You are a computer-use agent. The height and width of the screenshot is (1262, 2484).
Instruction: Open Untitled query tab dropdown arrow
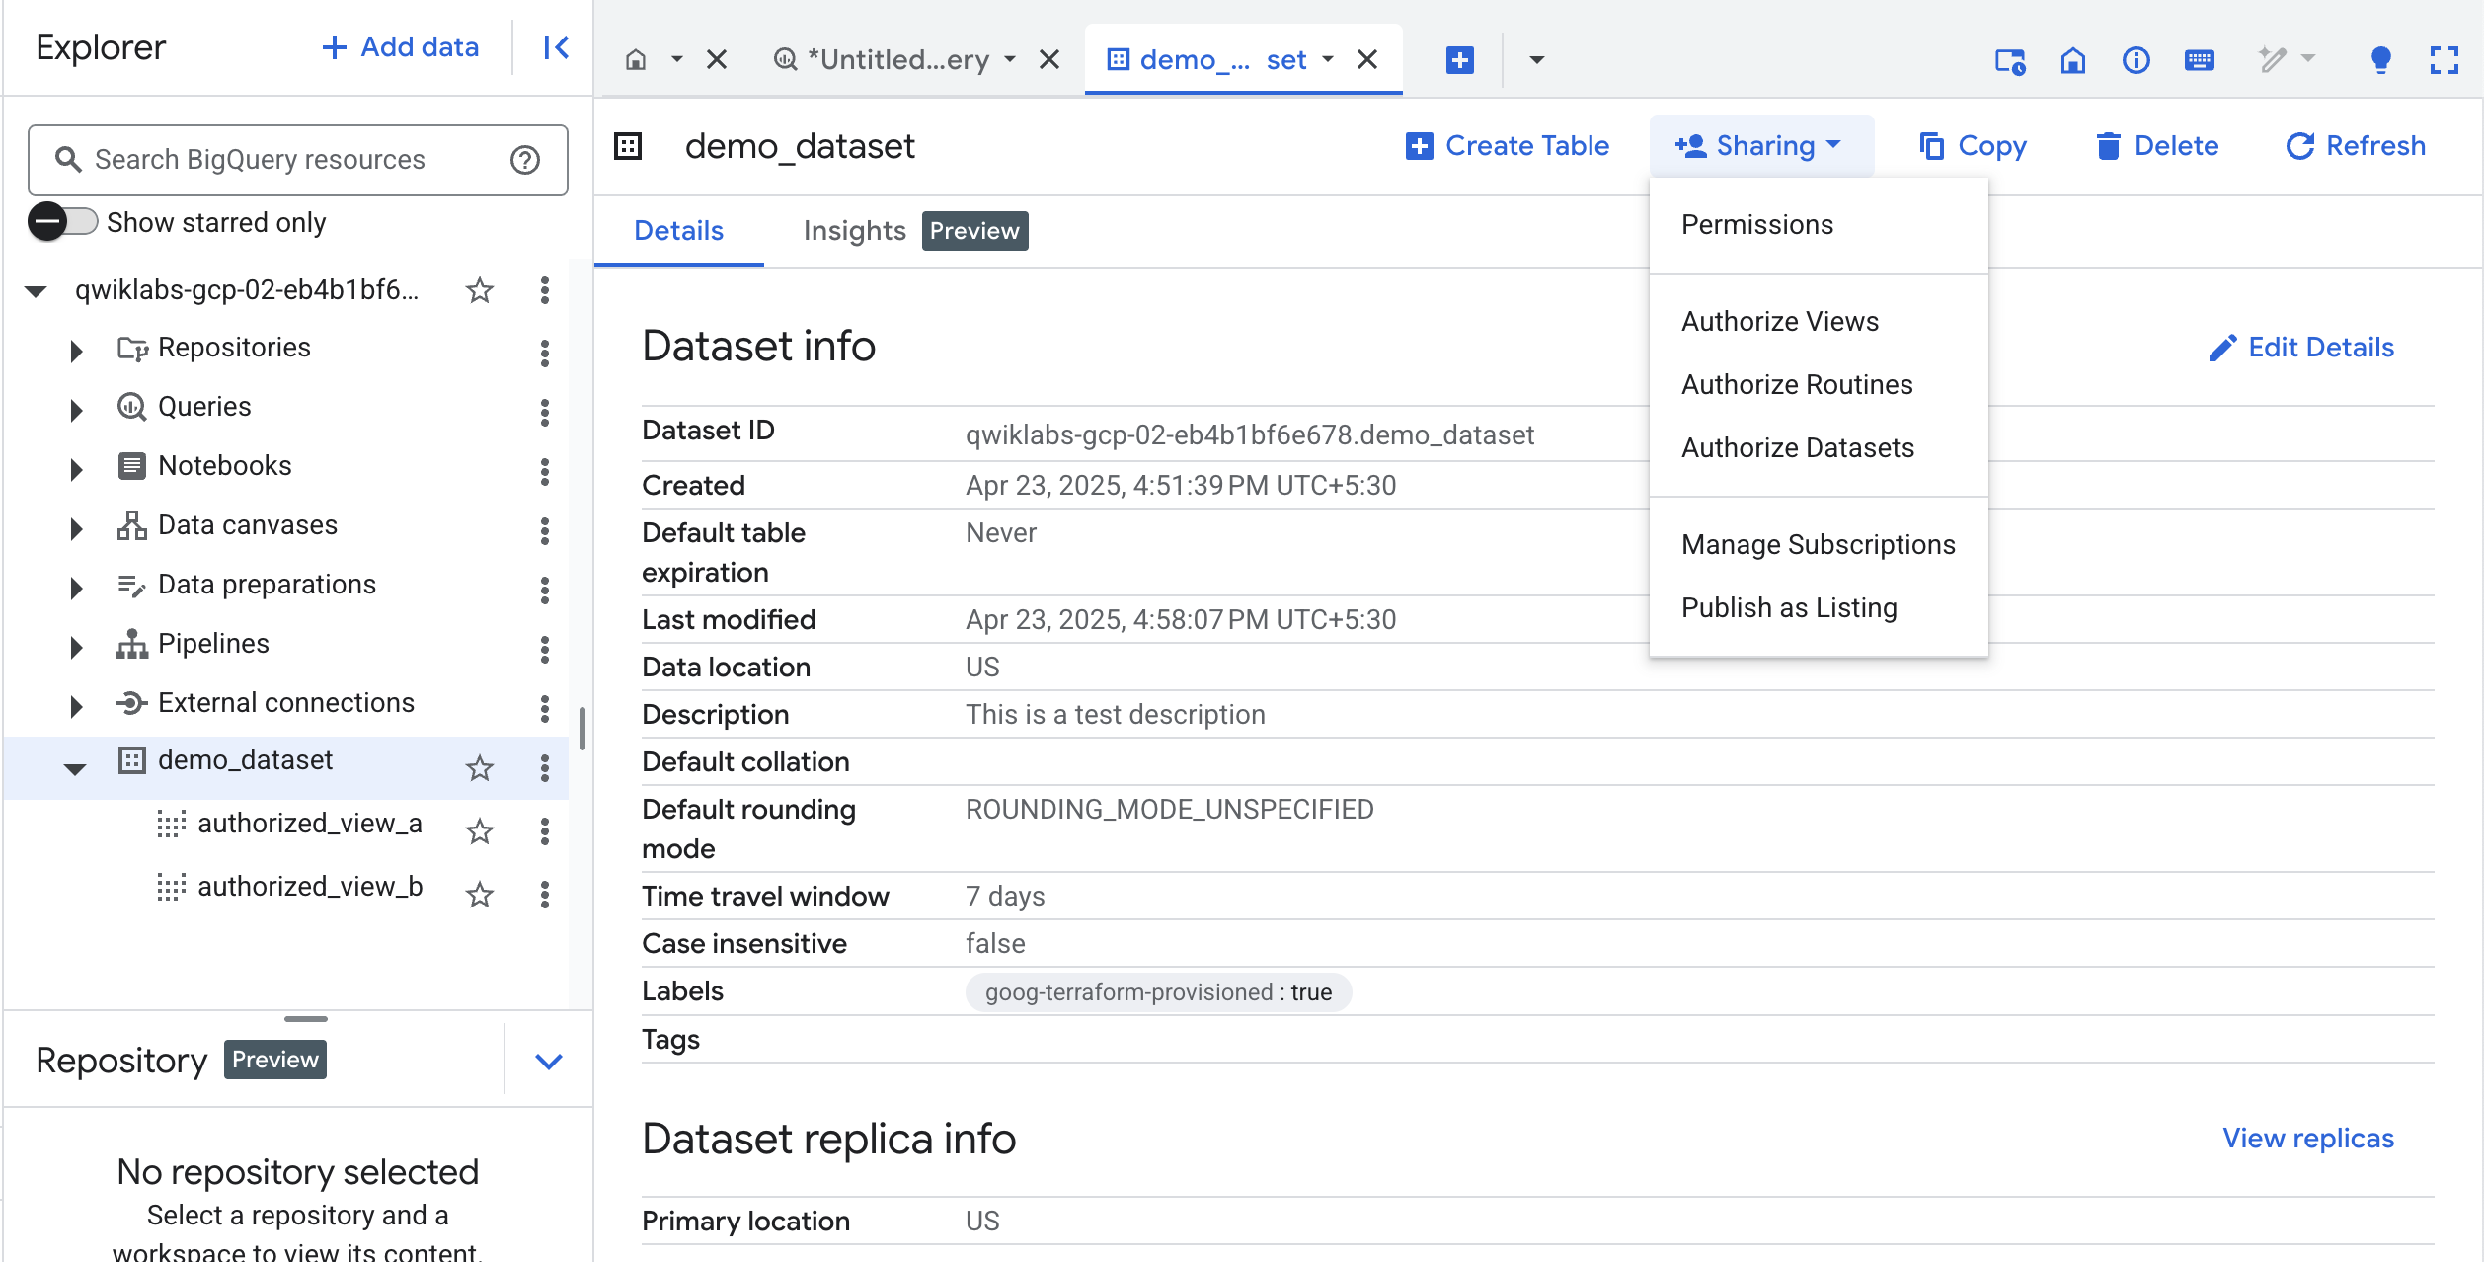click(1010, 60)
